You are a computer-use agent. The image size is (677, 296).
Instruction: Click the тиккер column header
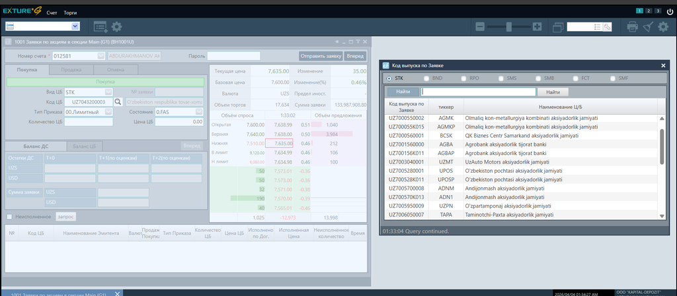tap(446, 106)
